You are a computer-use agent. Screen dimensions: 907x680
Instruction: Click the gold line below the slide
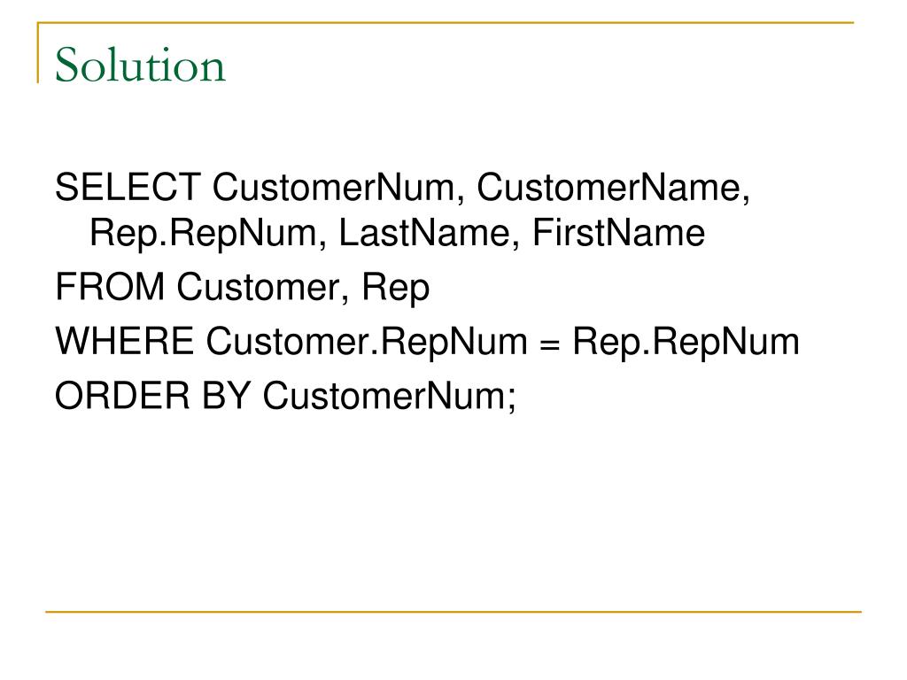(x=453, y=611)
